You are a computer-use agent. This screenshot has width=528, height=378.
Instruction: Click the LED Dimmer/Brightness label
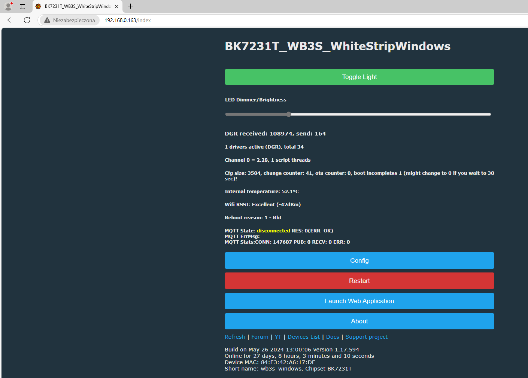[x=256, y=100]
